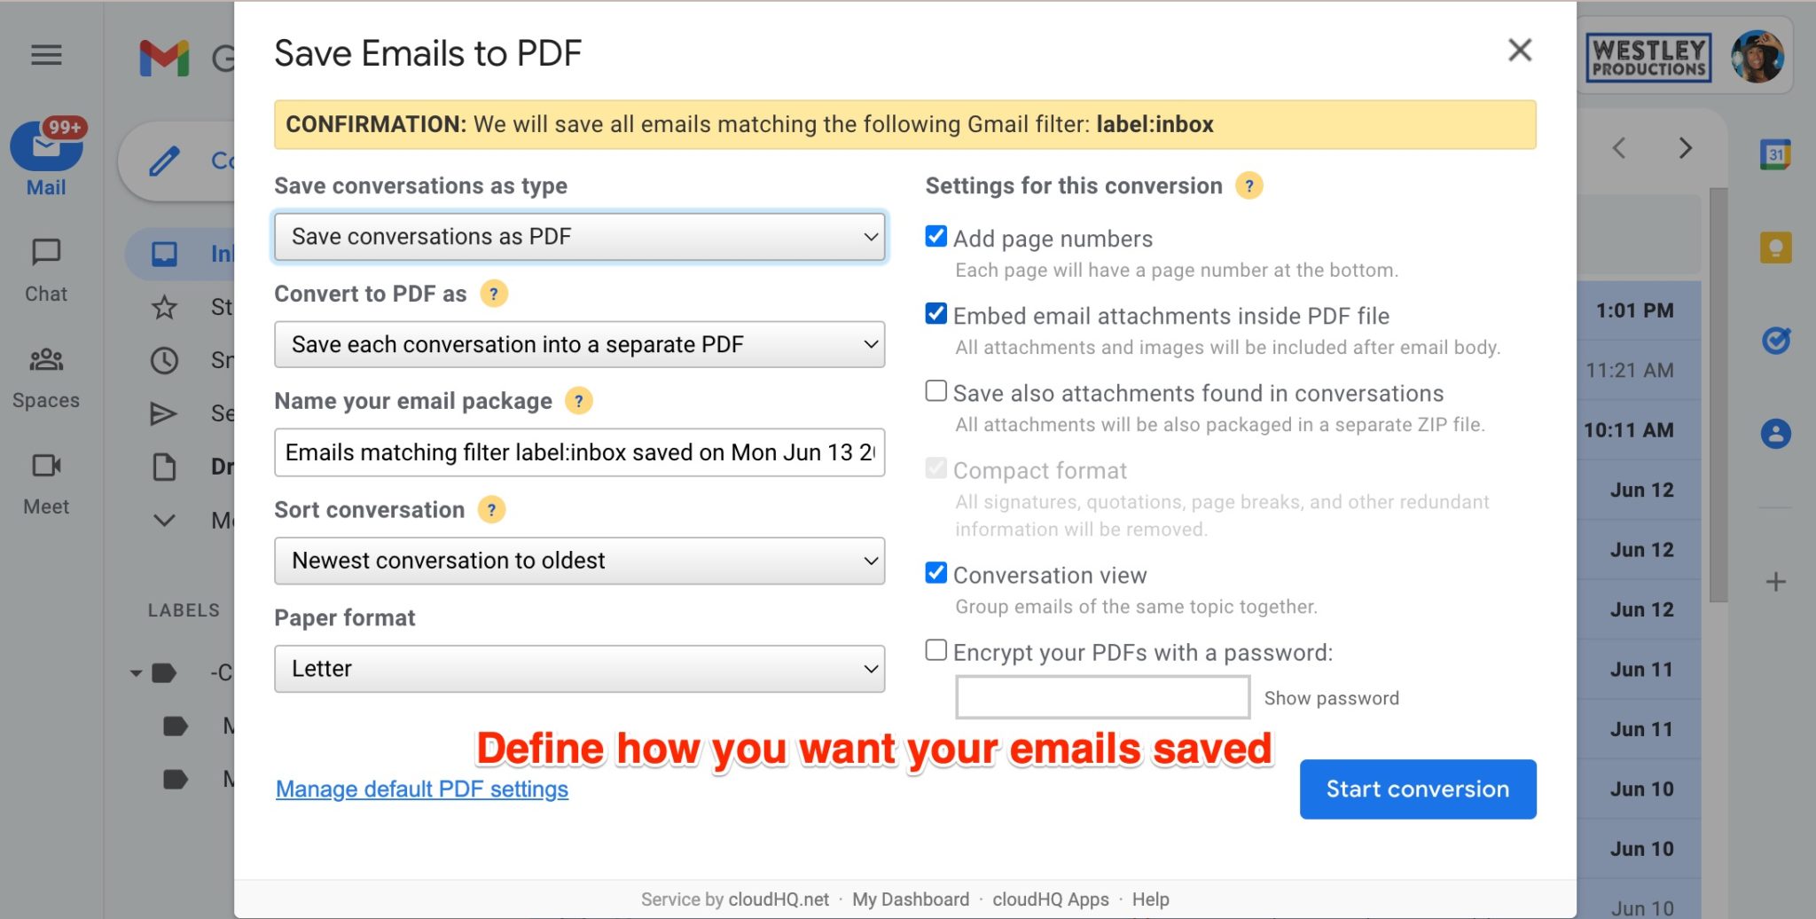This screenshot has height=919, width=1816.
Task: Click the help icon beside Sort conversation
Action: (491, 510)
